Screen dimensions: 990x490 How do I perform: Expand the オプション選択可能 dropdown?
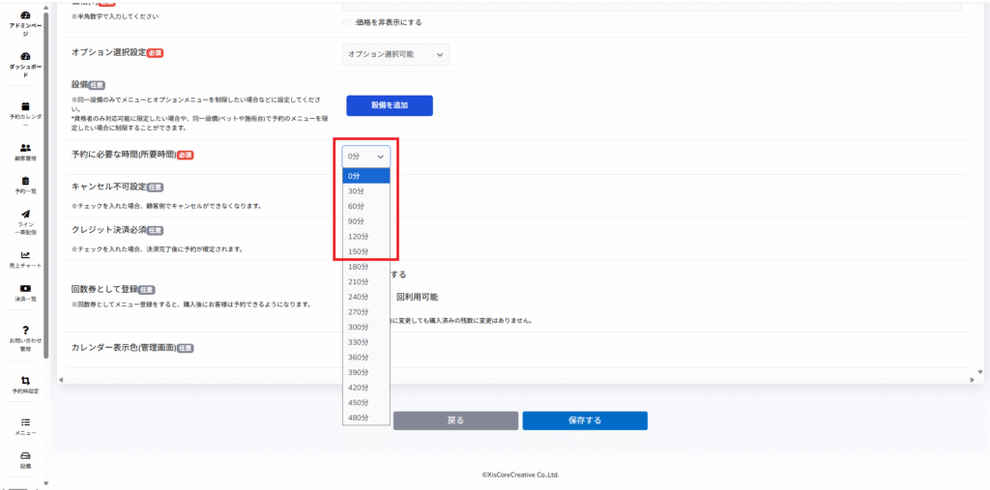point(396,55)
